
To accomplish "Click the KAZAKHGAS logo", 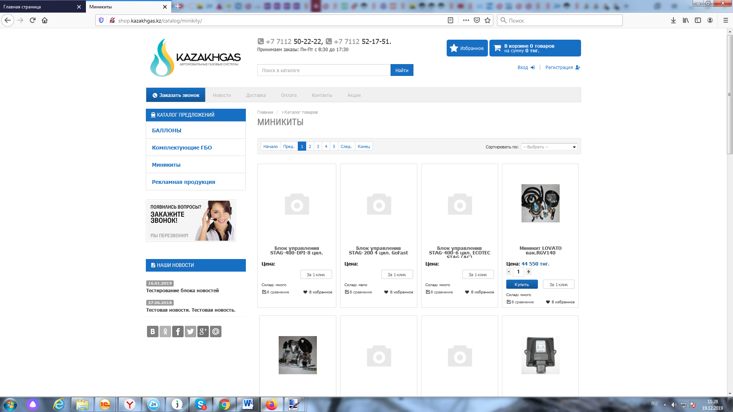I will pos(195,58).
